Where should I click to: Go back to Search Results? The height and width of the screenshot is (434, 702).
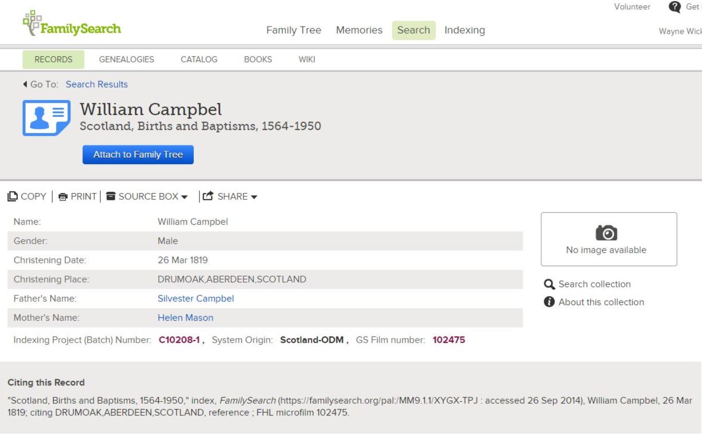click(97, 85)
